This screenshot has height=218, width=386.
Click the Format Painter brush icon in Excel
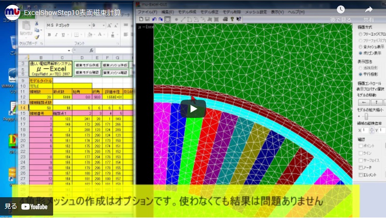[36, 37]
